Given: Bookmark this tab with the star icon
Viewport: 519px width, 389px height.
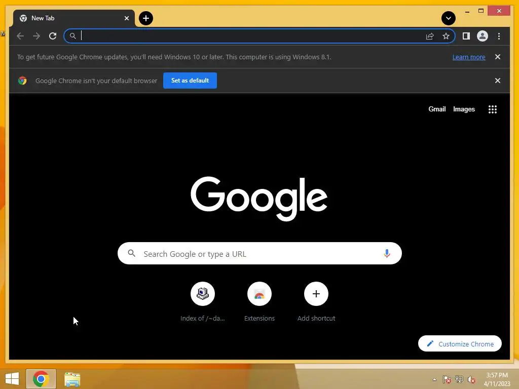Looking at the screenshot, I should click(x=446, y=36).
